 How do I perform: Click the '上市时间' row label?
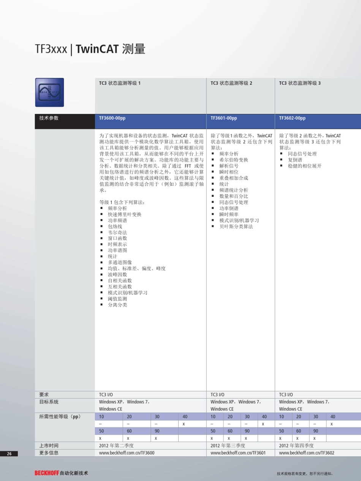[x=49, y=445]
